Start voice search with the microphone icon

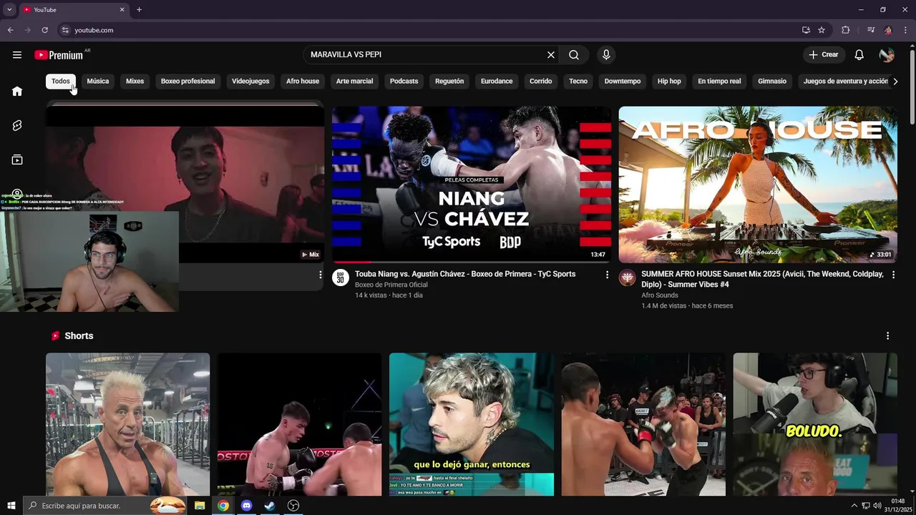click(x=606, y=55)
